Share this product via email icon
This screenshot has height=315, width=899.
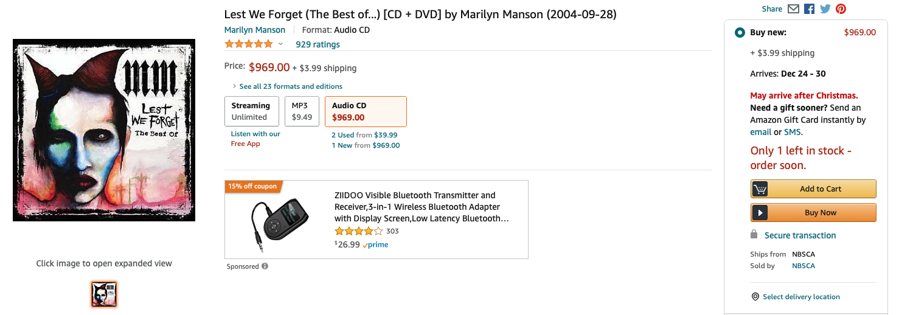pyautogui.click(x=793, y=9)
